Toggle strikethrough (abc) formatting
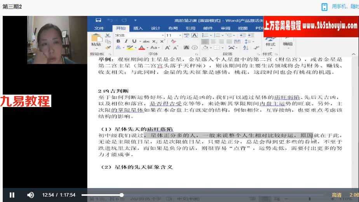359x202 pixels. 146,41
